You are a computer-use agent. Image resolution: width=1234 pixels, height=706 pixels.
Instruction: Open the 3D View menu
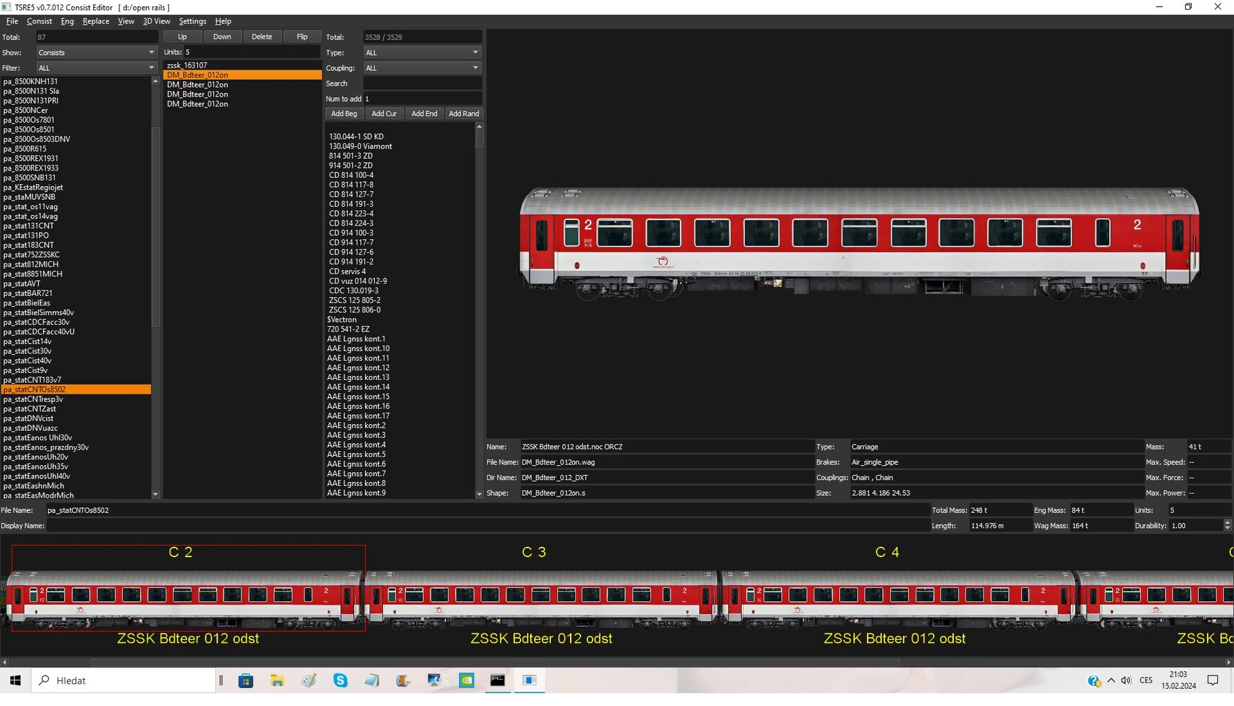click(x=157, y=21)
